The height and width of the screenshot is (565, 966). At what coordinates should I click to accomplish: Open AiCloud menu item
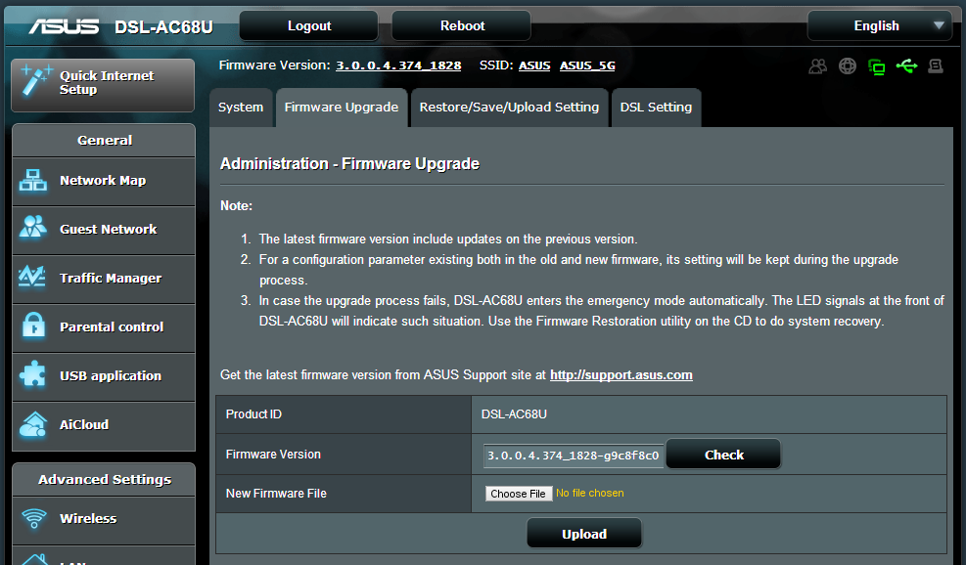point(104,425)
